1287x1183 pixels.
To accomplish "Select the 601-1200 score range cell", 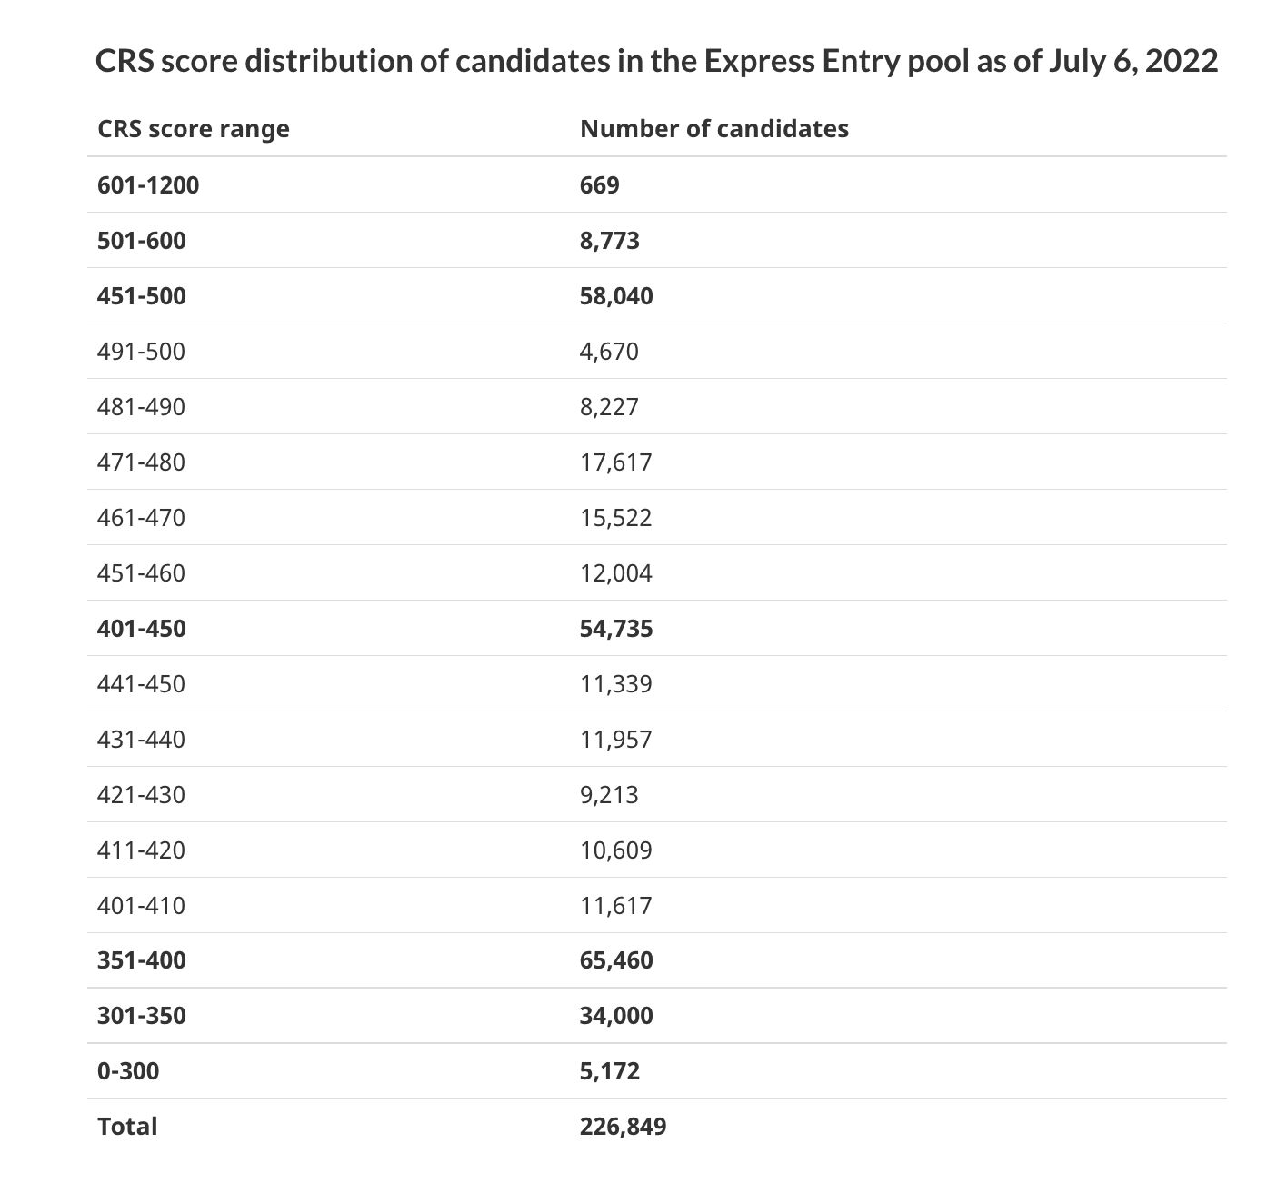I will pos(148,185).
